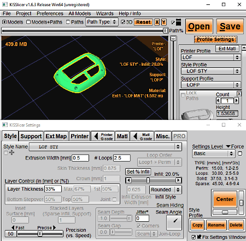Viewport: 246px width, 241px height.
Task: Click the X icon beside Count
Action: (239, 94)
